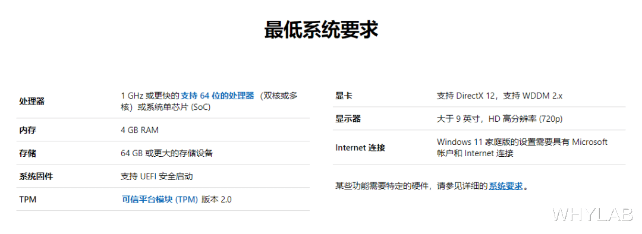
Task: Select the 支持 DirectX 12 graphics requirement
Action: tap(466, 96)
